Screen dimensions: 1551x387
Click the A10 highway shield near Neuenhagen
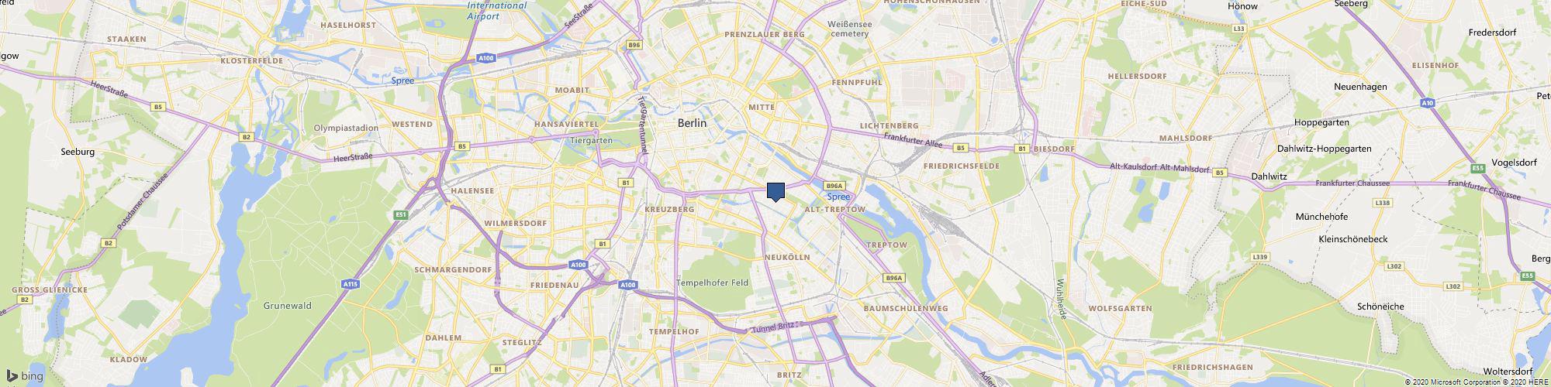tap(1428, 102)
